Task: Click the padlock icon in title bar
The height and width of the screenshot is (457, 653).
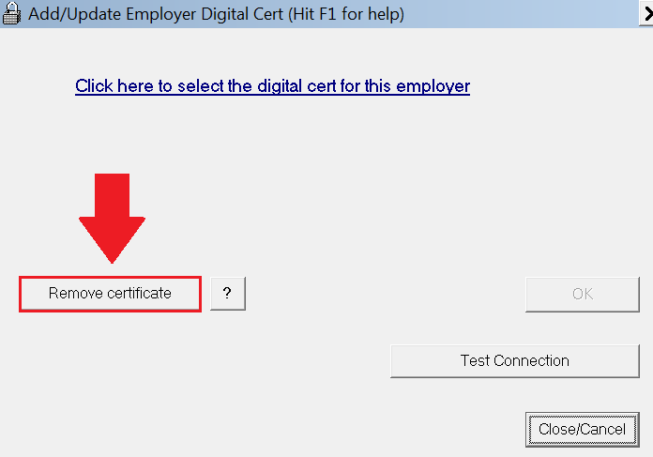Action: pos(11,13)
